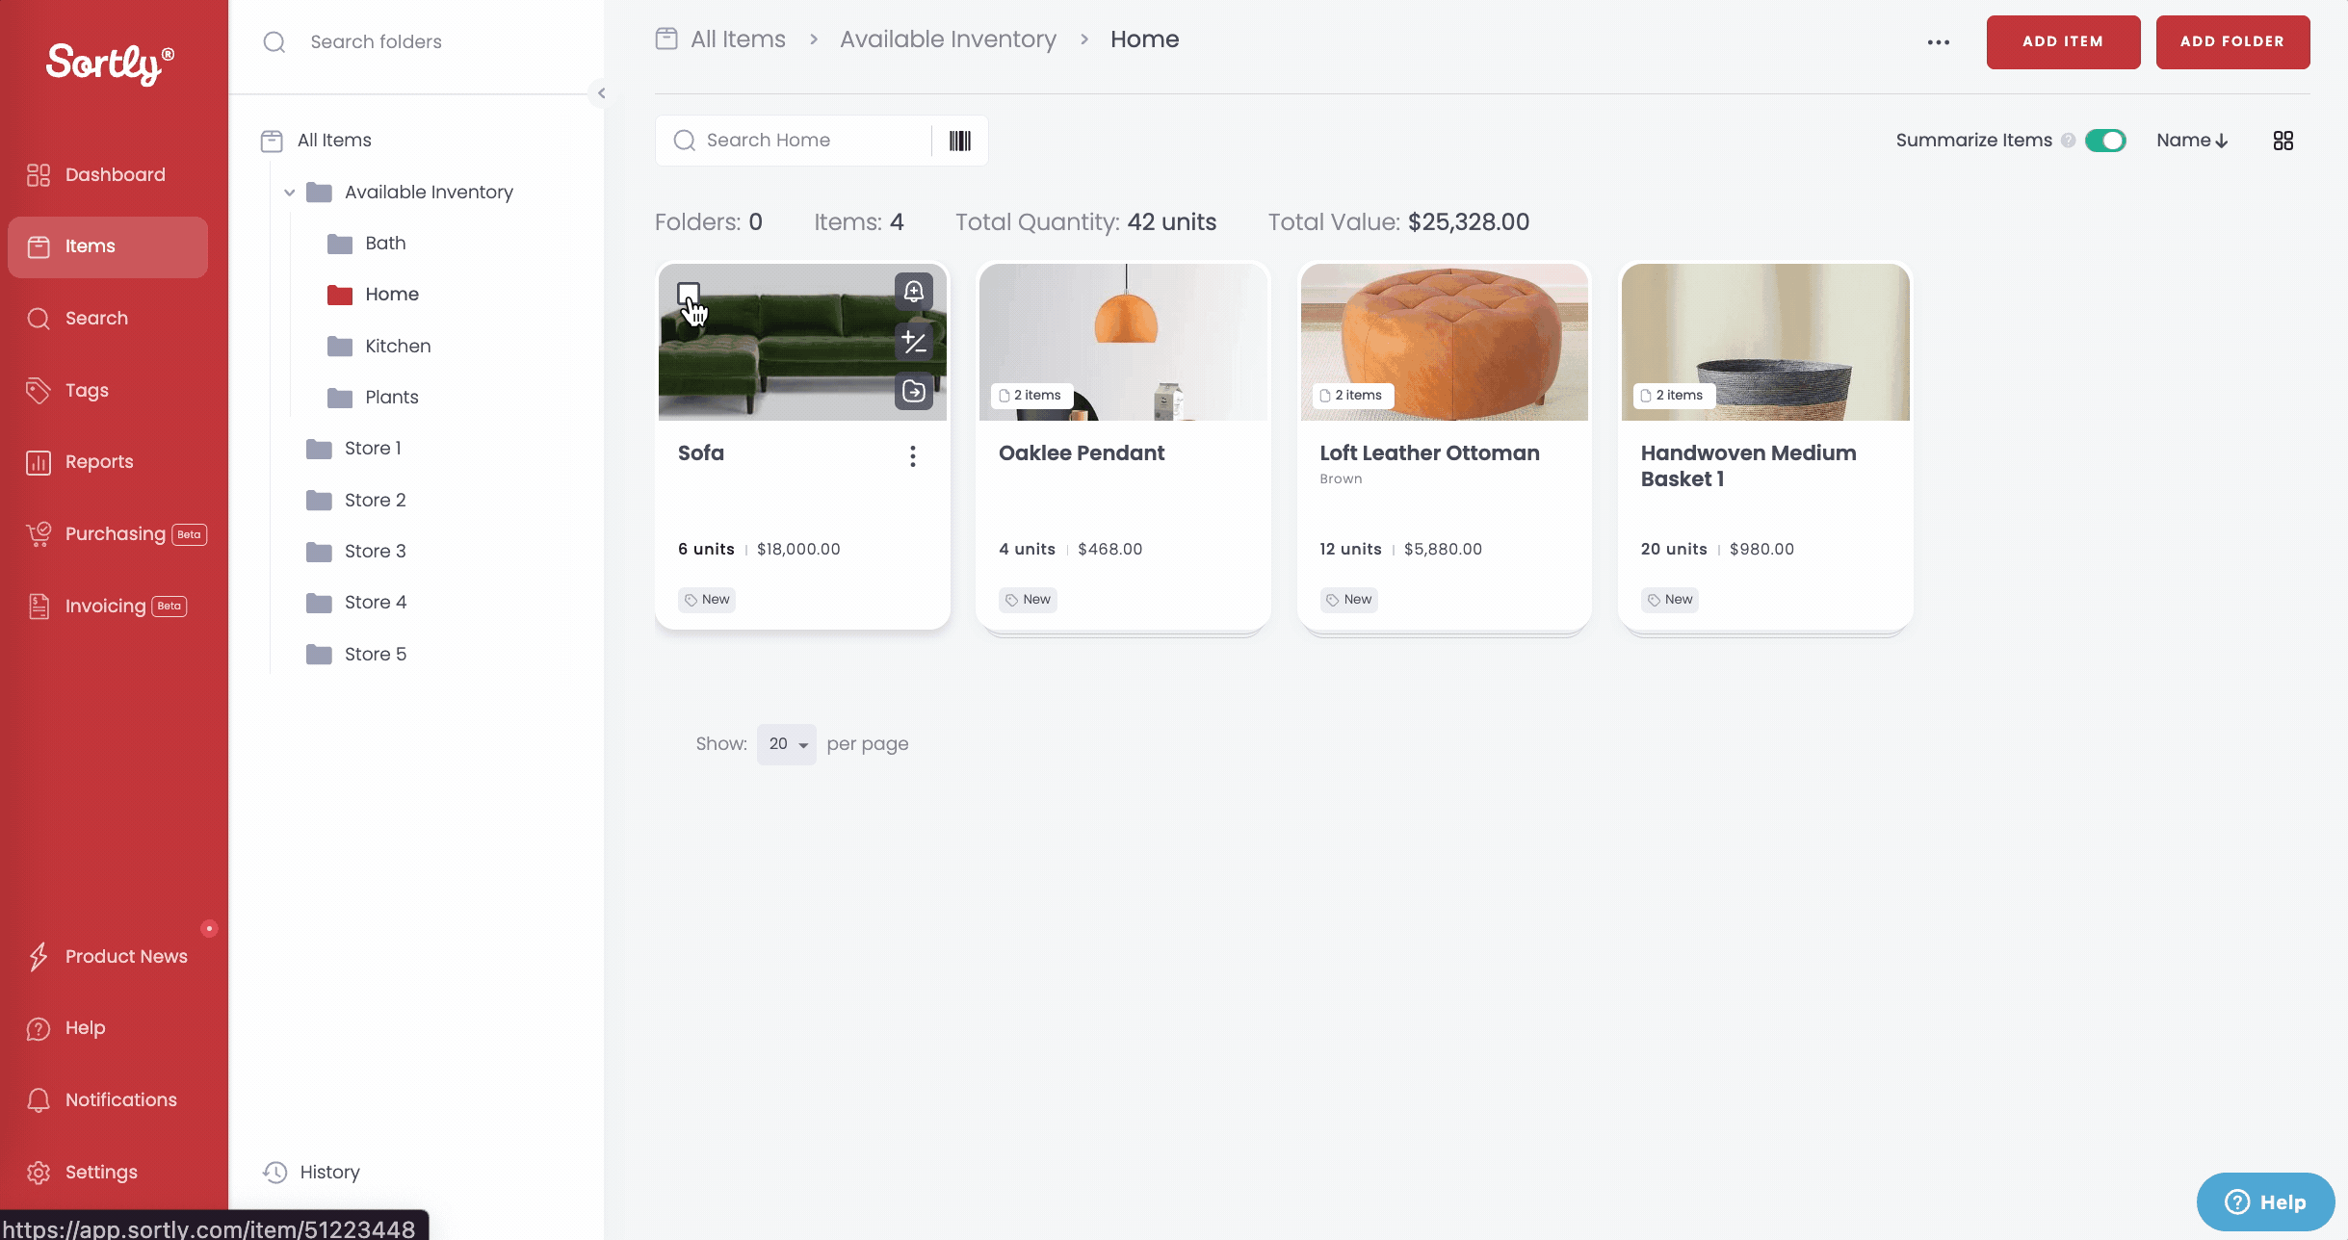Open Invoicing beta section

click(108, 606)
